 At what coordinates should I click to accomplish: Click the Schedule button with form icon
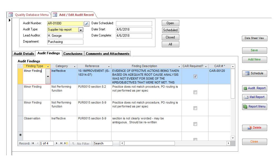(254, 73)
